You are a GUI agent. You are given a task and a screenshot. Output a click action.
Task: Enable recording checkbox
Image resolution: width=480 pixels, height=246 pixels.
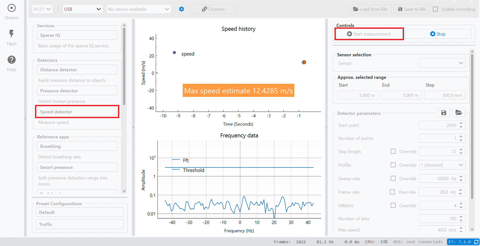coord(435,9)
